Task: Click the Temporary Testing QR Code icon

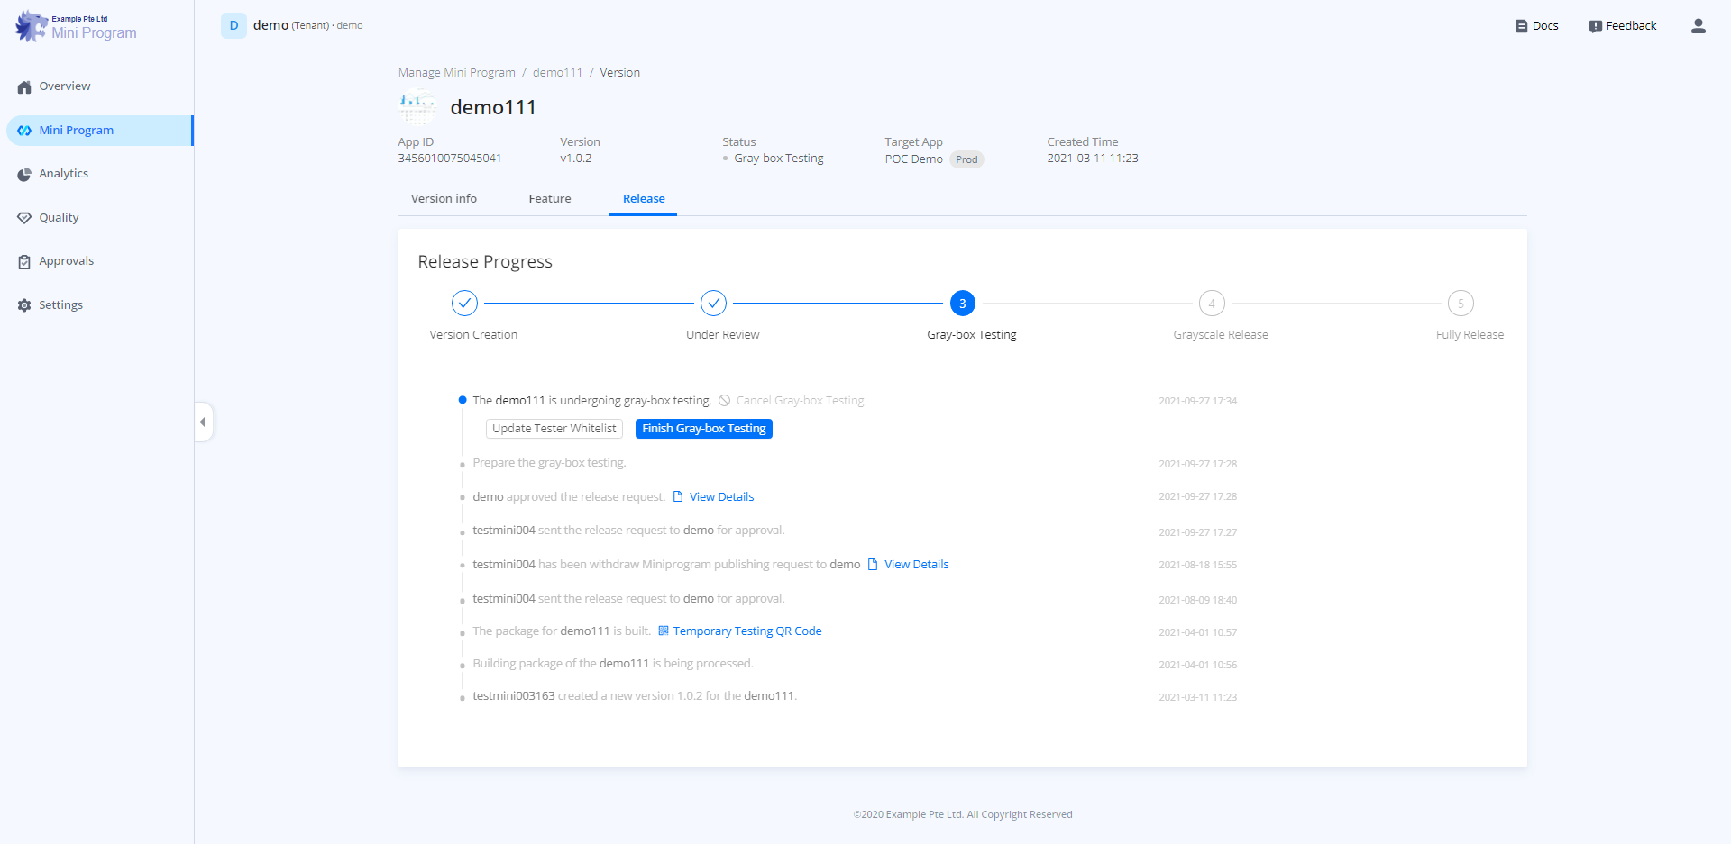Action: pos(664,631)
